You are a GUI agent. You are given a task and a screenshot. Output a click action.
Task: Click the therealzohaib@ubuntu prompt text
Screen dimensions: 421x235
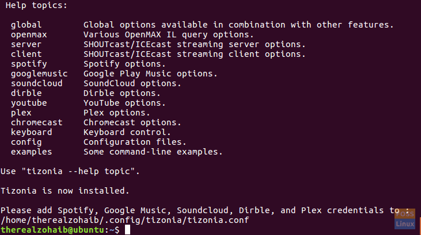click(52, 230)
